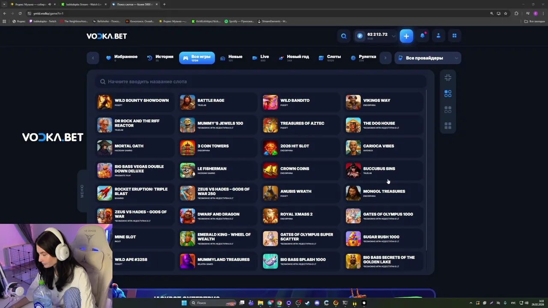Image resolution: width=548 pixels, height=308 pixels.
Task: Click Gates of Olympus Super Scatter title
Action: 307,237
